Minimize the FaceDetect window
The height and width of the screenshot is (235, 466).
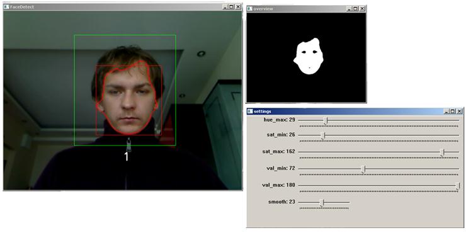(225, 7)
